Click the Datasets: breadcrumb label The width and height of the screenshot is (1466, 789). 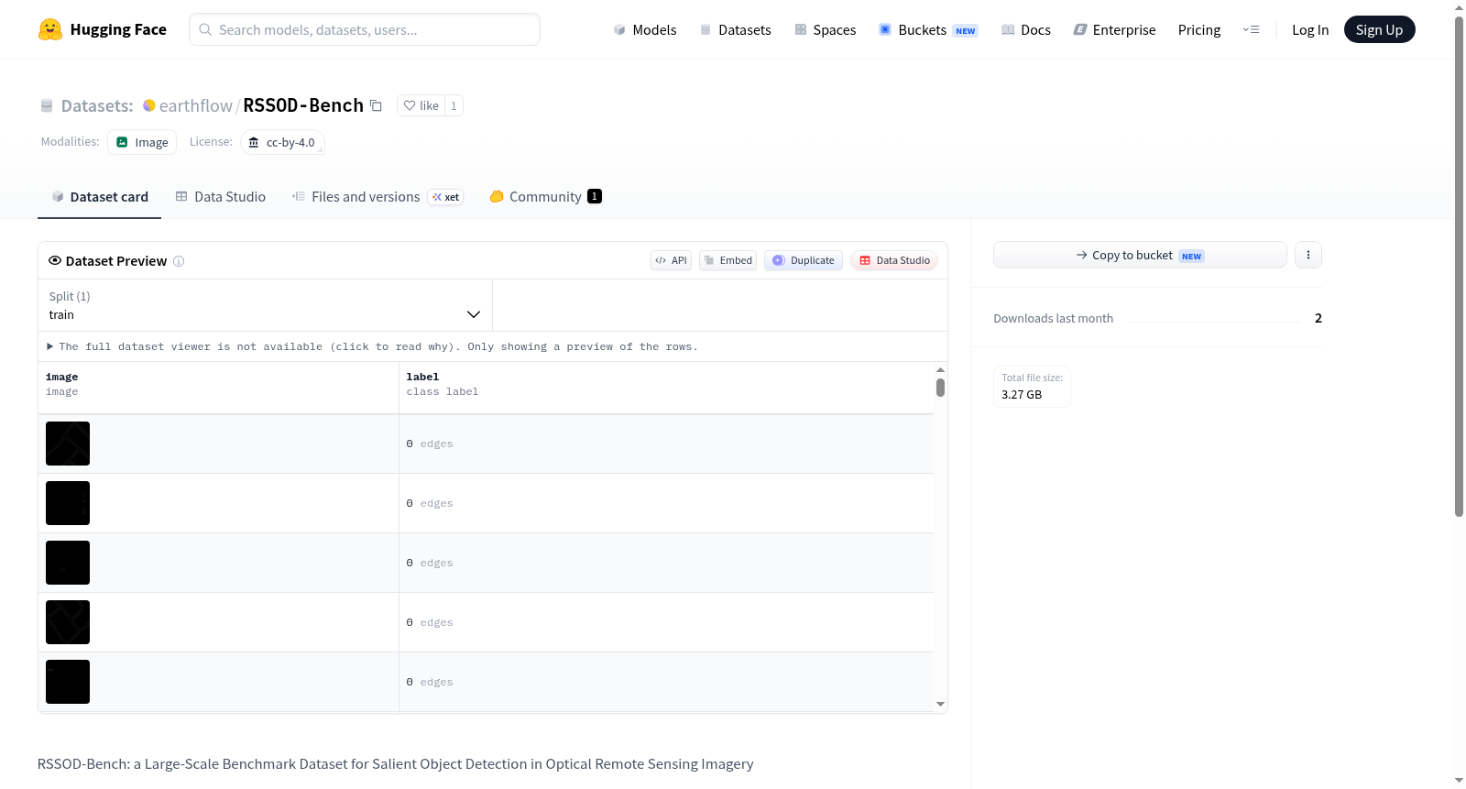pyautogui.click(x=97, y=105)
